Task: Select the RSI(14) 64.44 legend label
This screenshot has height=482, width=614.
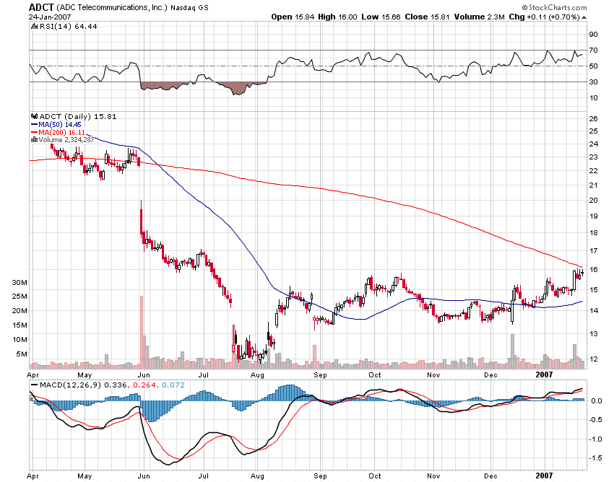Action: (69, 26)
